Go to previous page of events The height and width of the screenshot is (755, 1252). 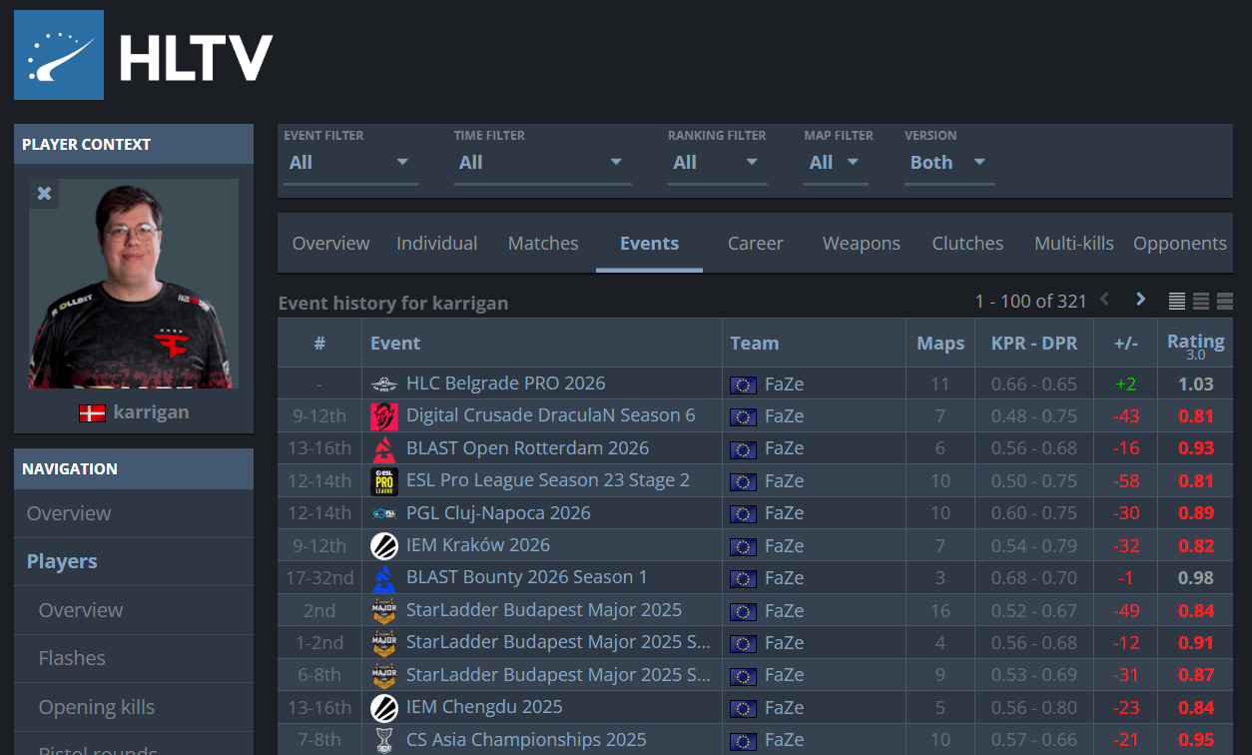(x=1104, y=300)
